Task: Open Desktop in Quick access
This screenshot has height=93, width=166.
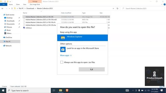Action: click(10, 18)
